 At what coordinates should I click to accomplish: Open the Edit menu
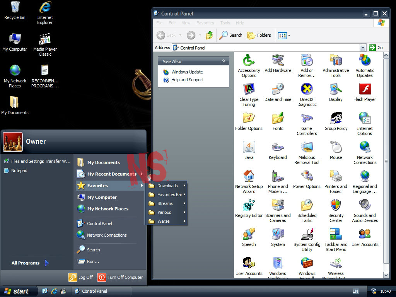point(172,23)
